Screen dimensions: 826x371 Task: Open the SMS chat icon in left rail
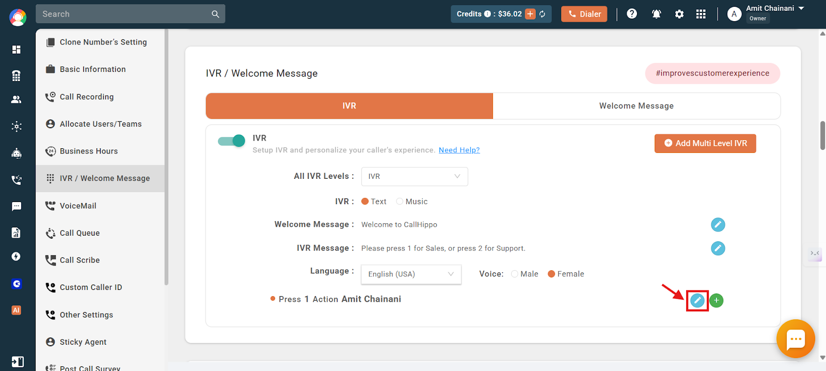click(x=17, y=207)
